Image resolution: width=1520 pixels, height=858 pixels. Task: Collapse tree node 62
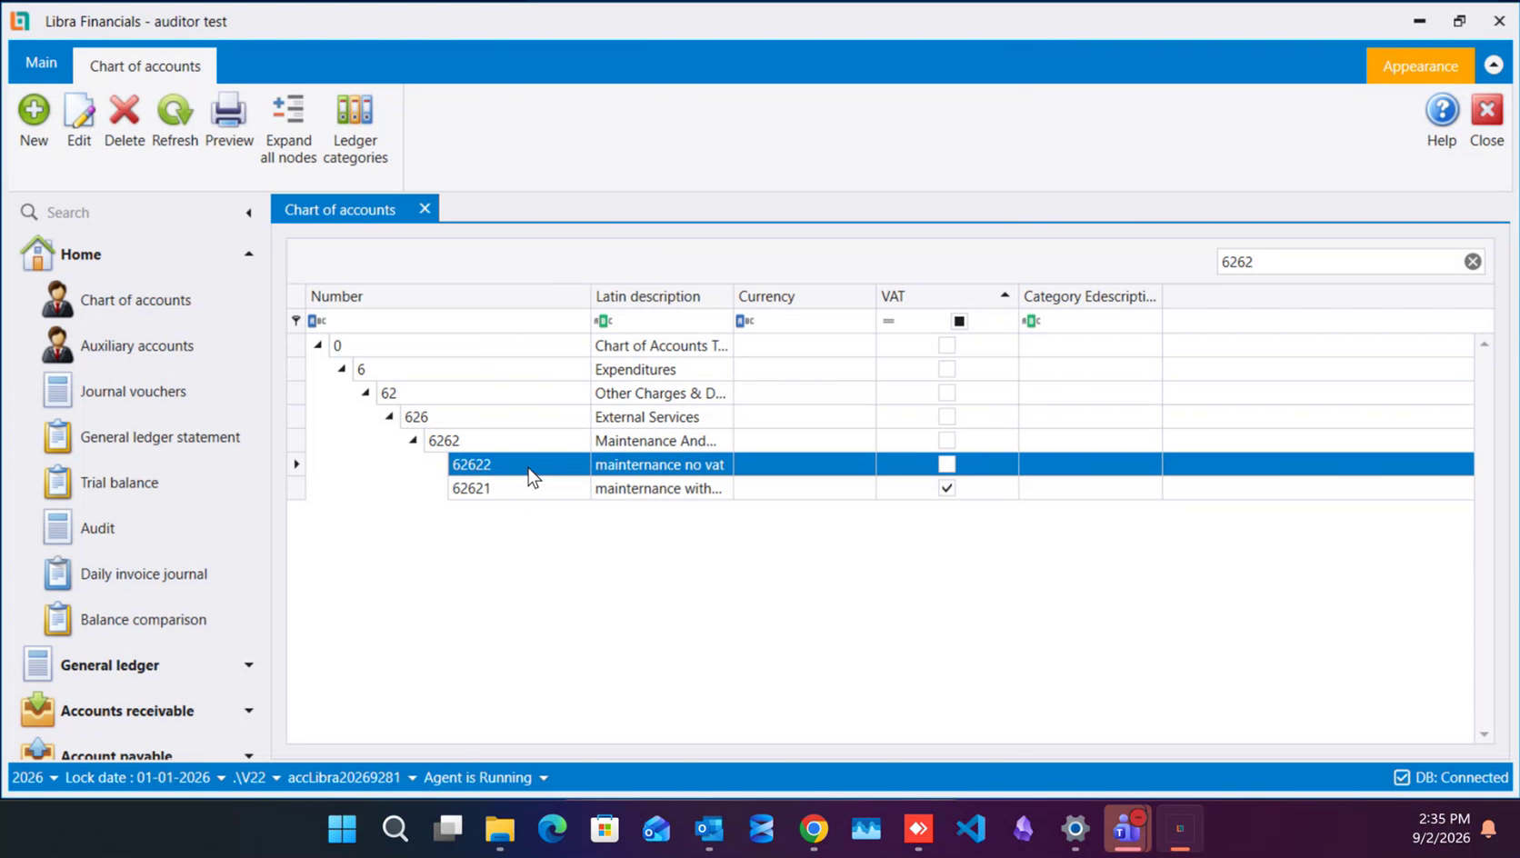(x=365, y=393)
